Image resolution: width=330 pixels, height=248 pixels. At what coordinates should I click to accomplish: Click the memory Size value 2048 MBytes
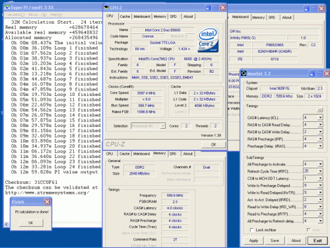(139, 173)
